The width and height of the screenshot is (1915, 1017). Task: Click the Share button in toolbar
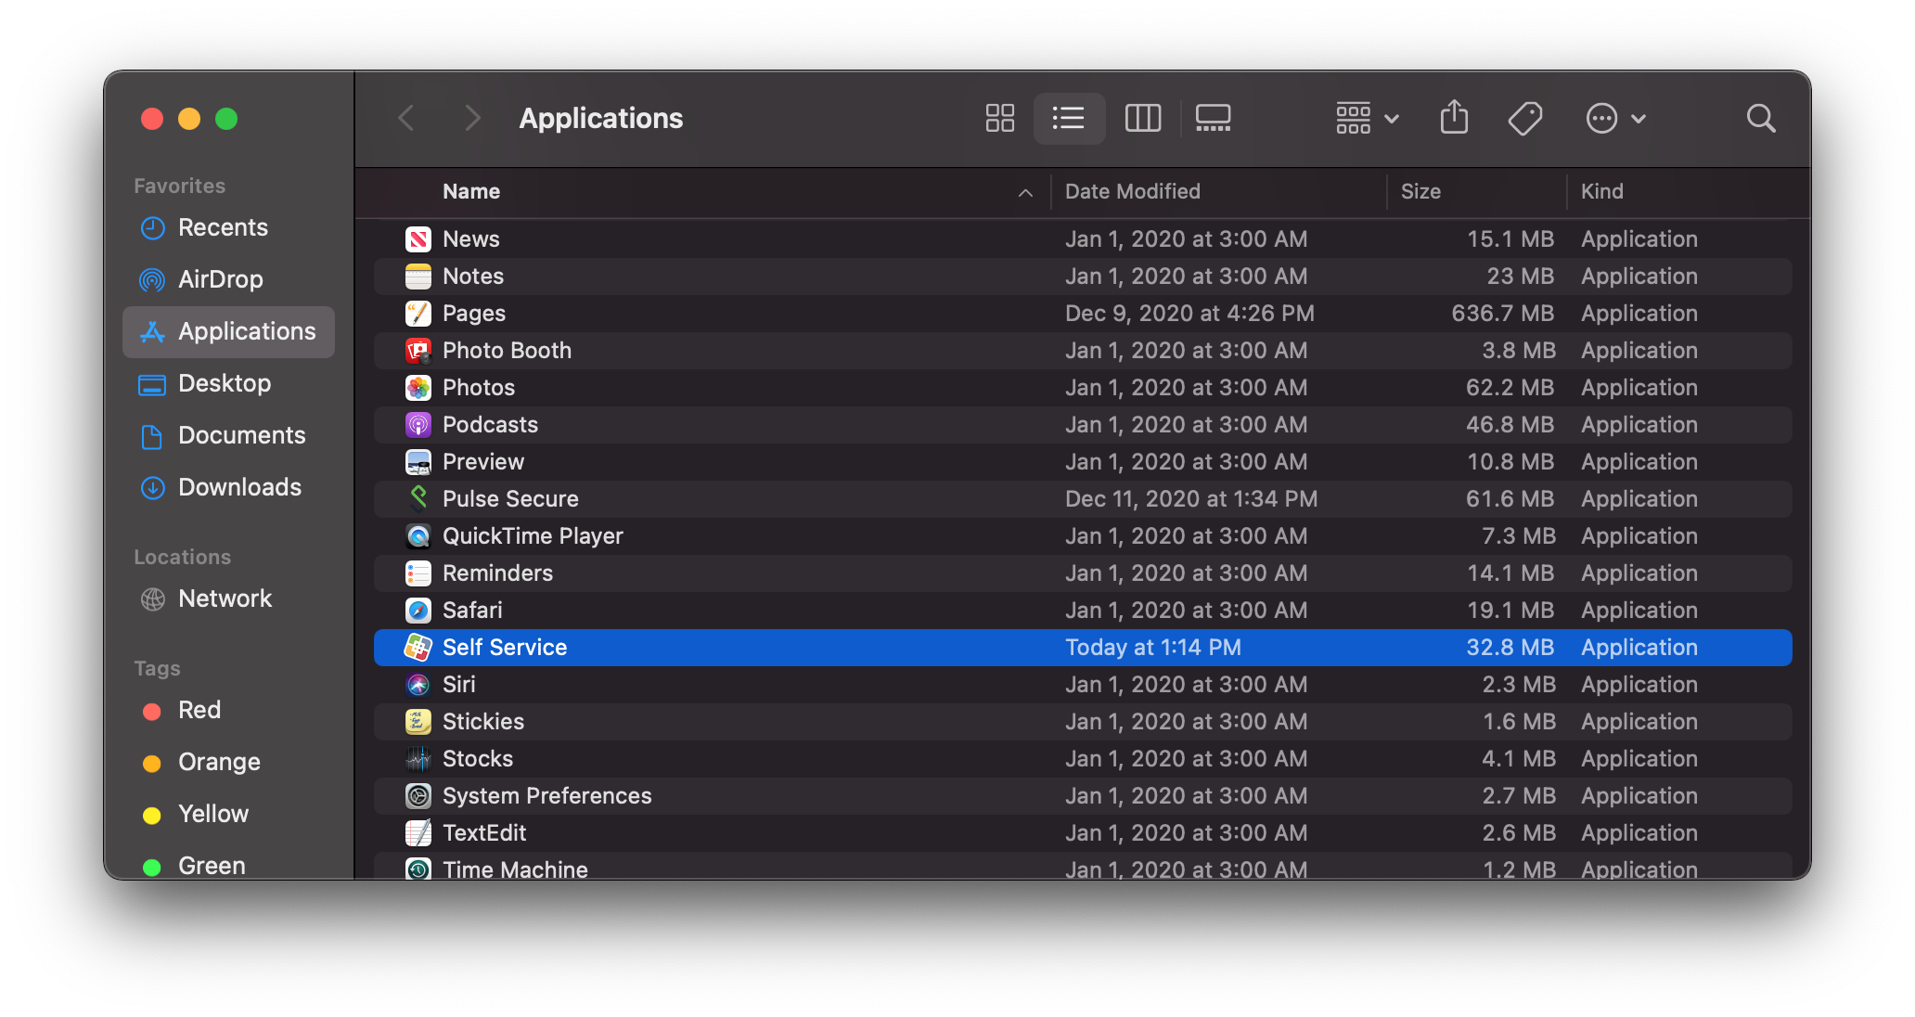tap(1454, 118)
